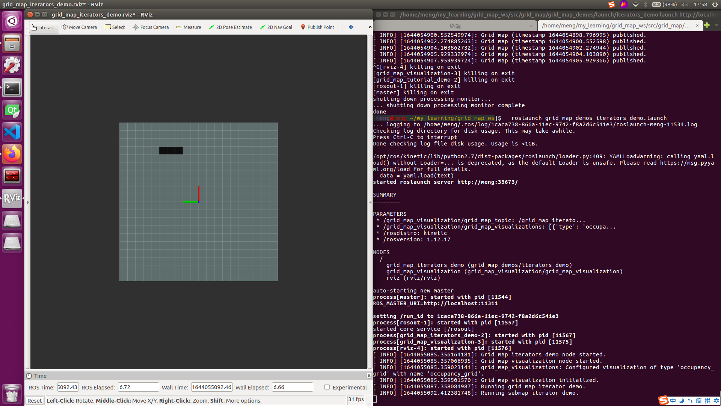Select the 2D Nav Goal tool
The width and height of the screenshot is (721, 406).
tap(276, 27)
